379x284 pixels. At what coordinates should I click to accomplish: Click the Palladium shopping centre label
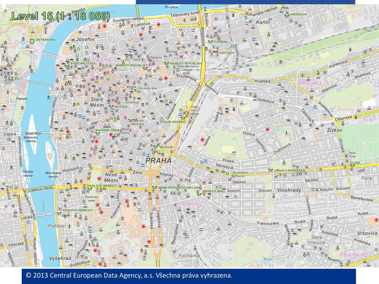point(156,58)
